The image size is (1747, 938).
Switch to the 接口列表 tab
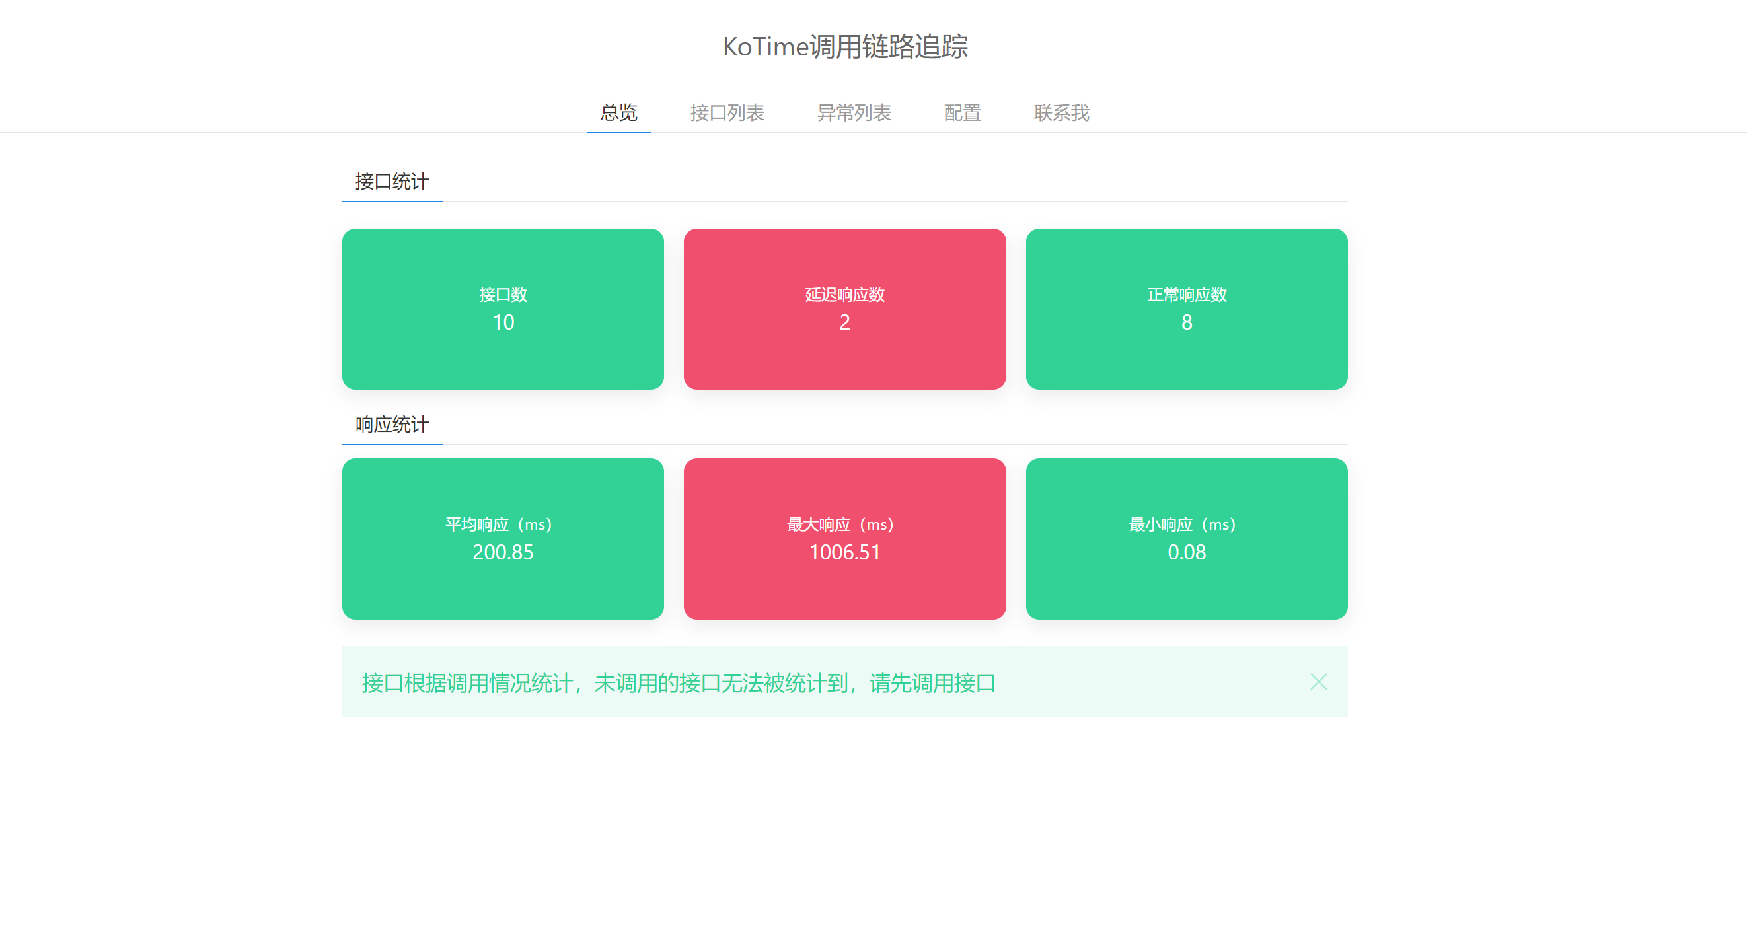click(x=727, y=112)
